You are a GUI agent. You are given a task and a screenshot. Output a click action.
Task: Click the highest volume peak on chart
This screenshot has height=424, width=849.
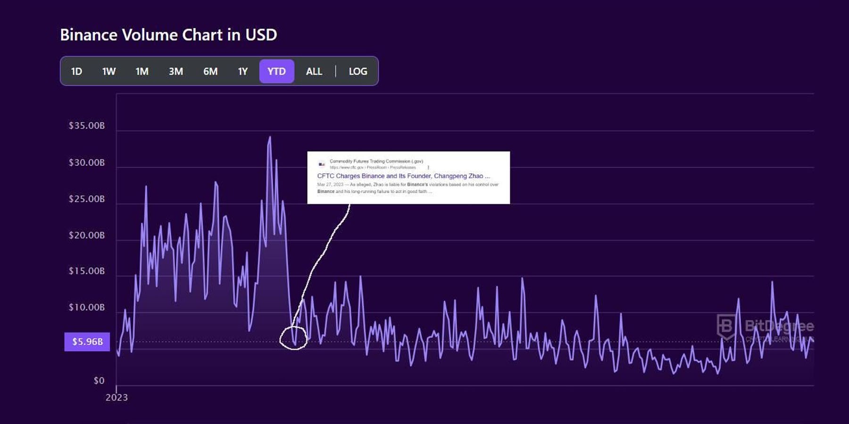coord(270,138)
